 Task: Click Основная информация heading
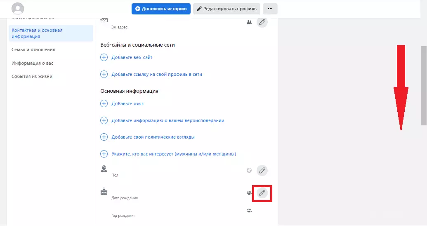[x=130, y=91]
